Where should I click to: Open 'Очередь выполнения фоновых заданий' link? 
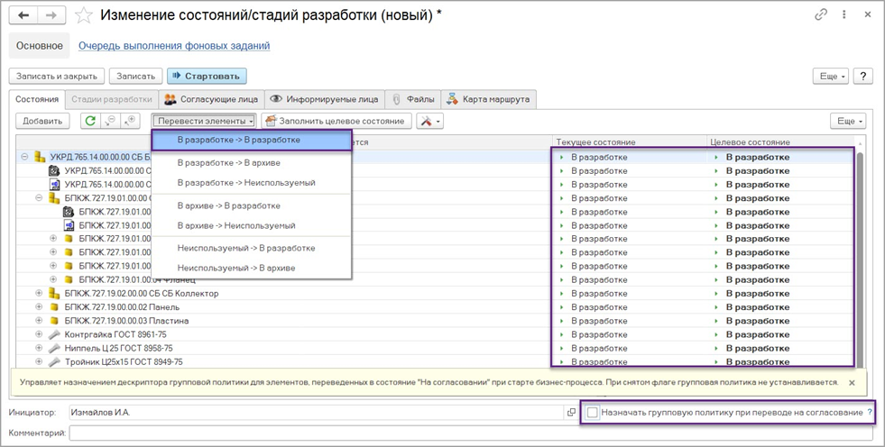click(174, 46)
